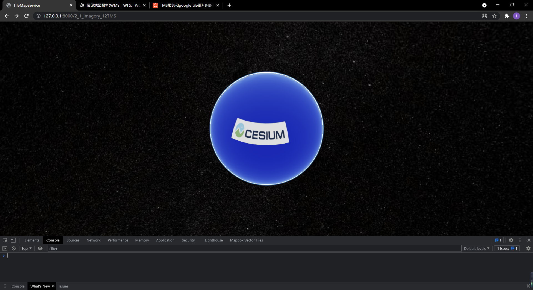
Task: Close the TMS google tile tab
Action: [x=218, y=5]
